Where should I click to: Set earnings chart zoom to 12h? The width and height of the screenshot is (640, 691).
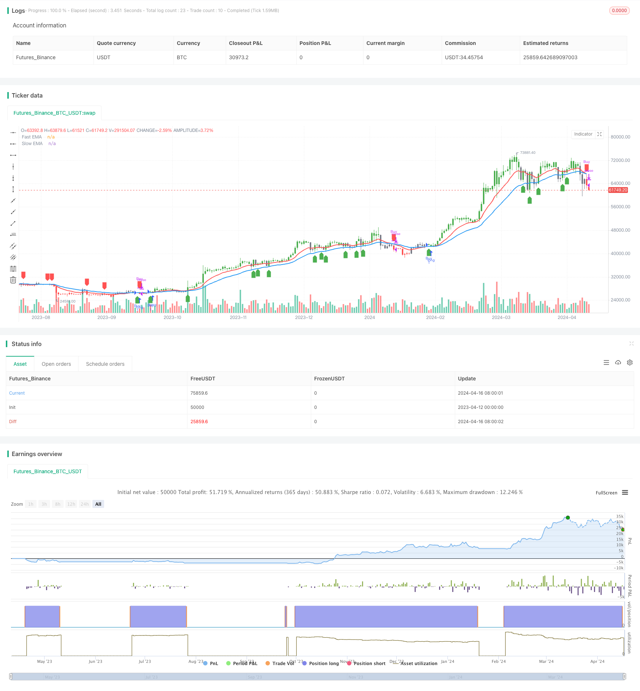tap(71, 504)
